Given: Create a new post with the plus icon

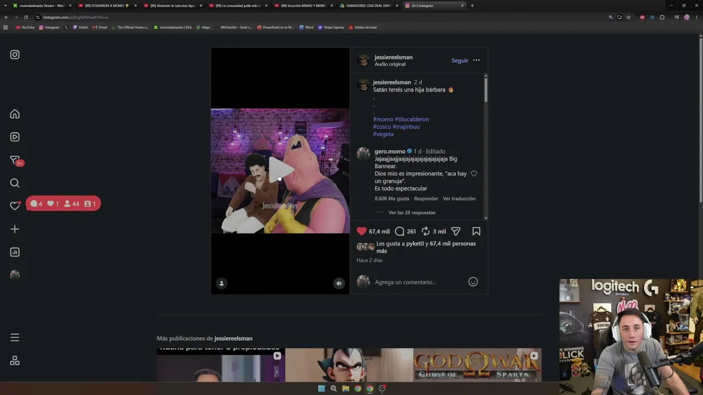Looking at the screenshot, I should (x=15, y=229).
